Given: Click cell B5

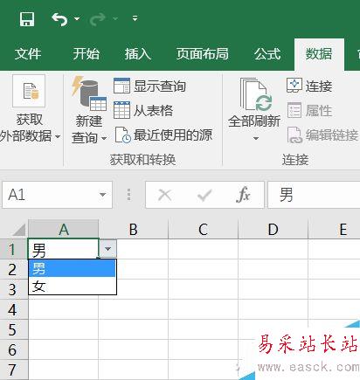Looking at the screenshot, I should [x=134, y=329].
